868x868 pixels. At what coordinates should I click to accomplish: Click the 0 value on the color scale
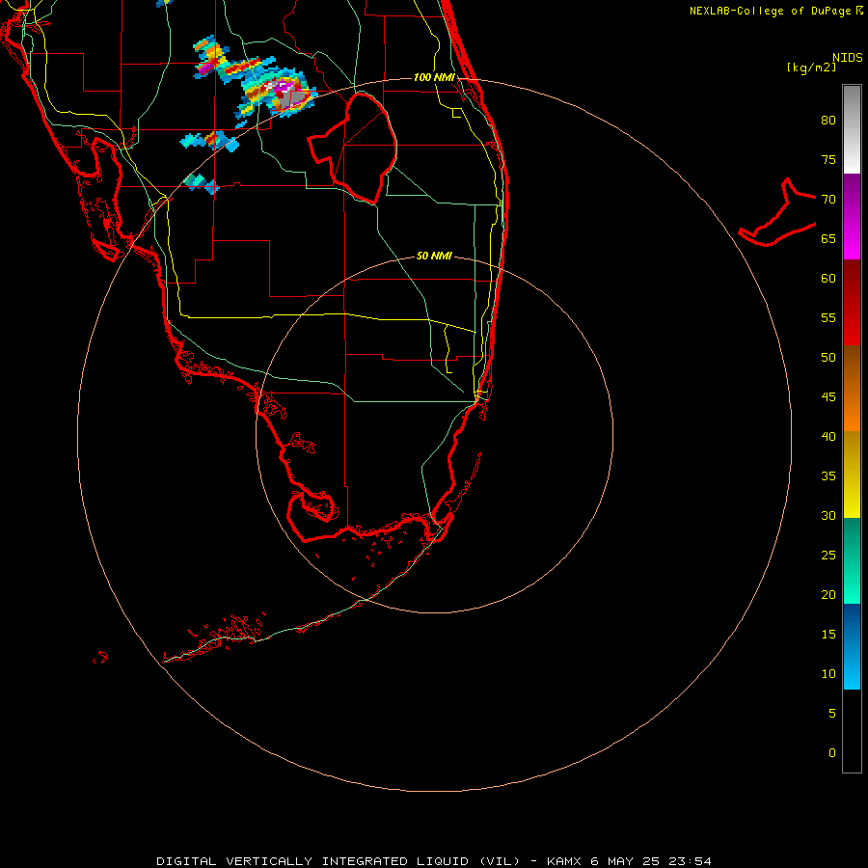(x=832, y=753)
